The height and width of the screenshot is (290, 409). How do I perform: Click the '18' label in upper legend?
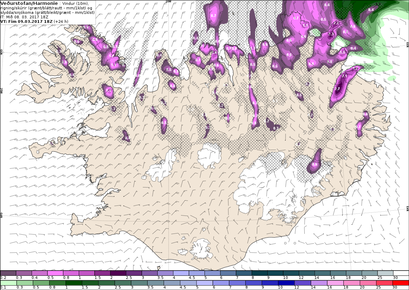pos(348,278)
